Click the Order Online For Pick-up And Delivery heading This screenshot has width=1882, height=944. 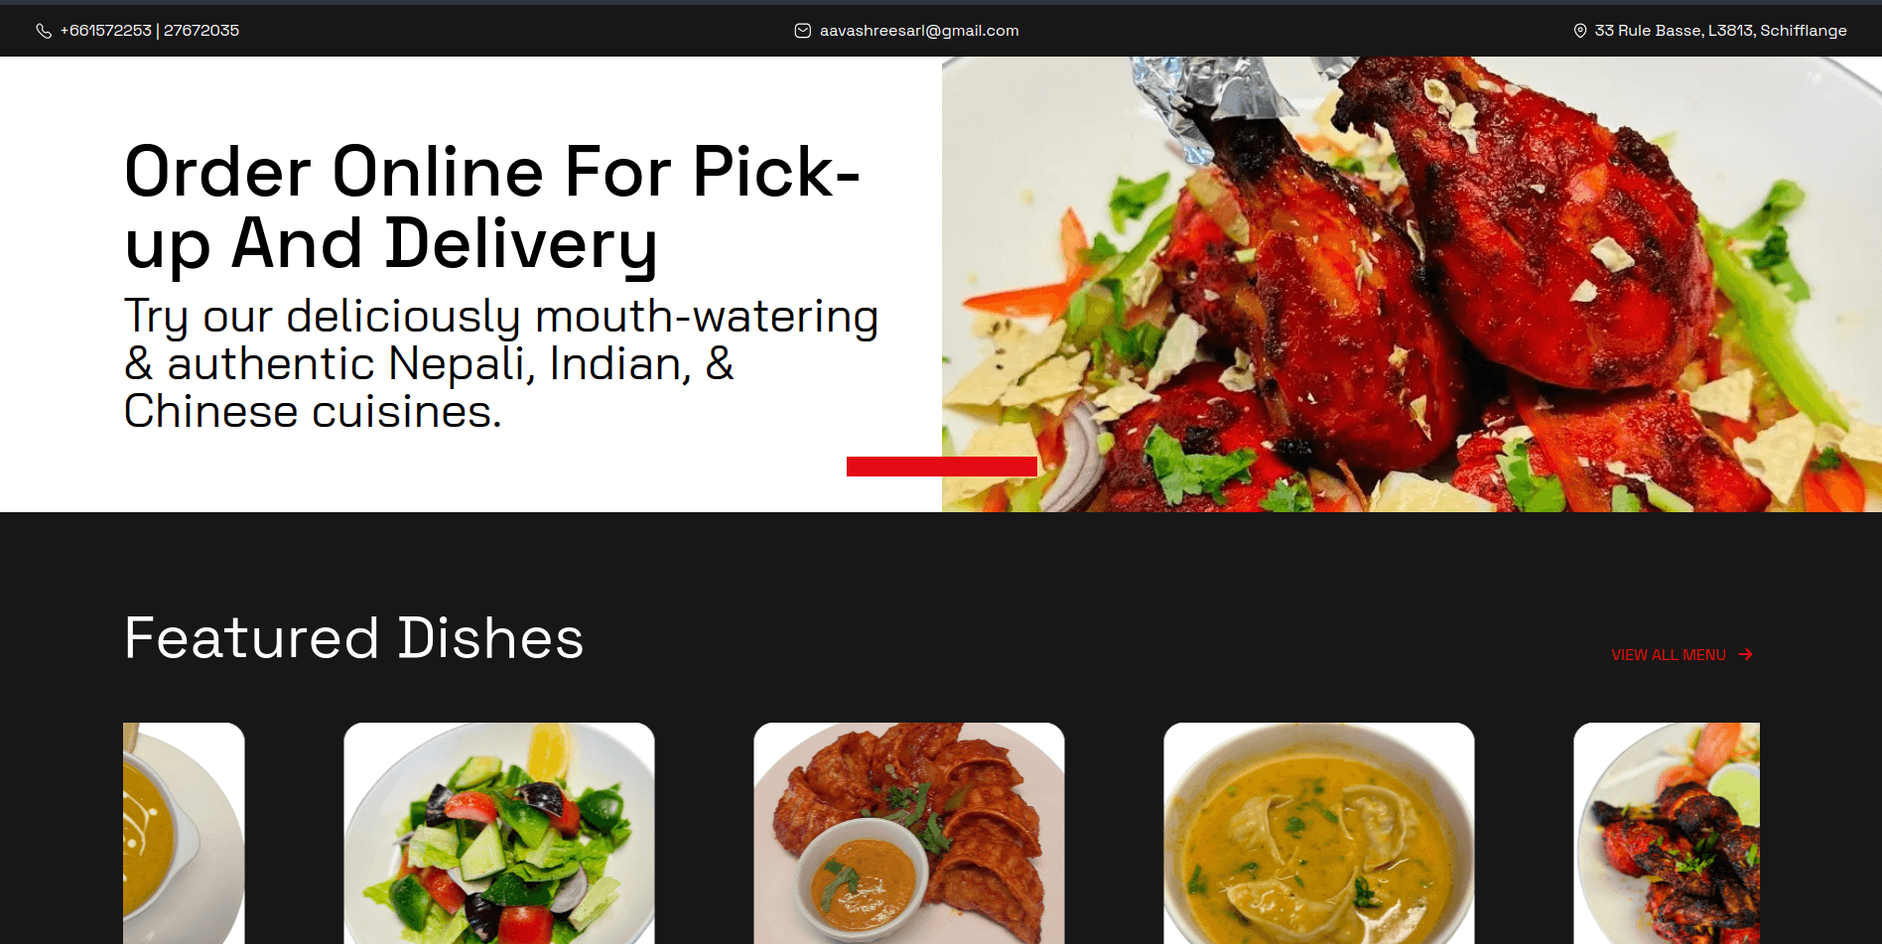point(492,207)
